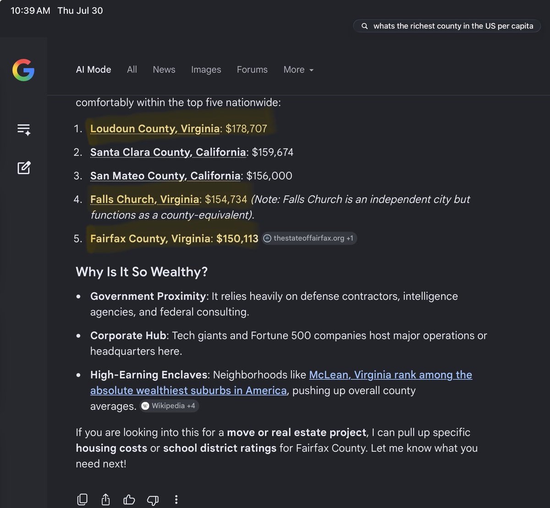Screen dimensions: 550x508
Task: Click the search field with the county query
Action: 447,26
